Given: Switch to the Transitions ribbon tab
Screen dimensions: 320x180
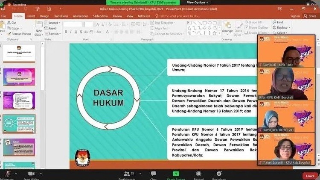Looking at the screenshot, I should 61,16.
